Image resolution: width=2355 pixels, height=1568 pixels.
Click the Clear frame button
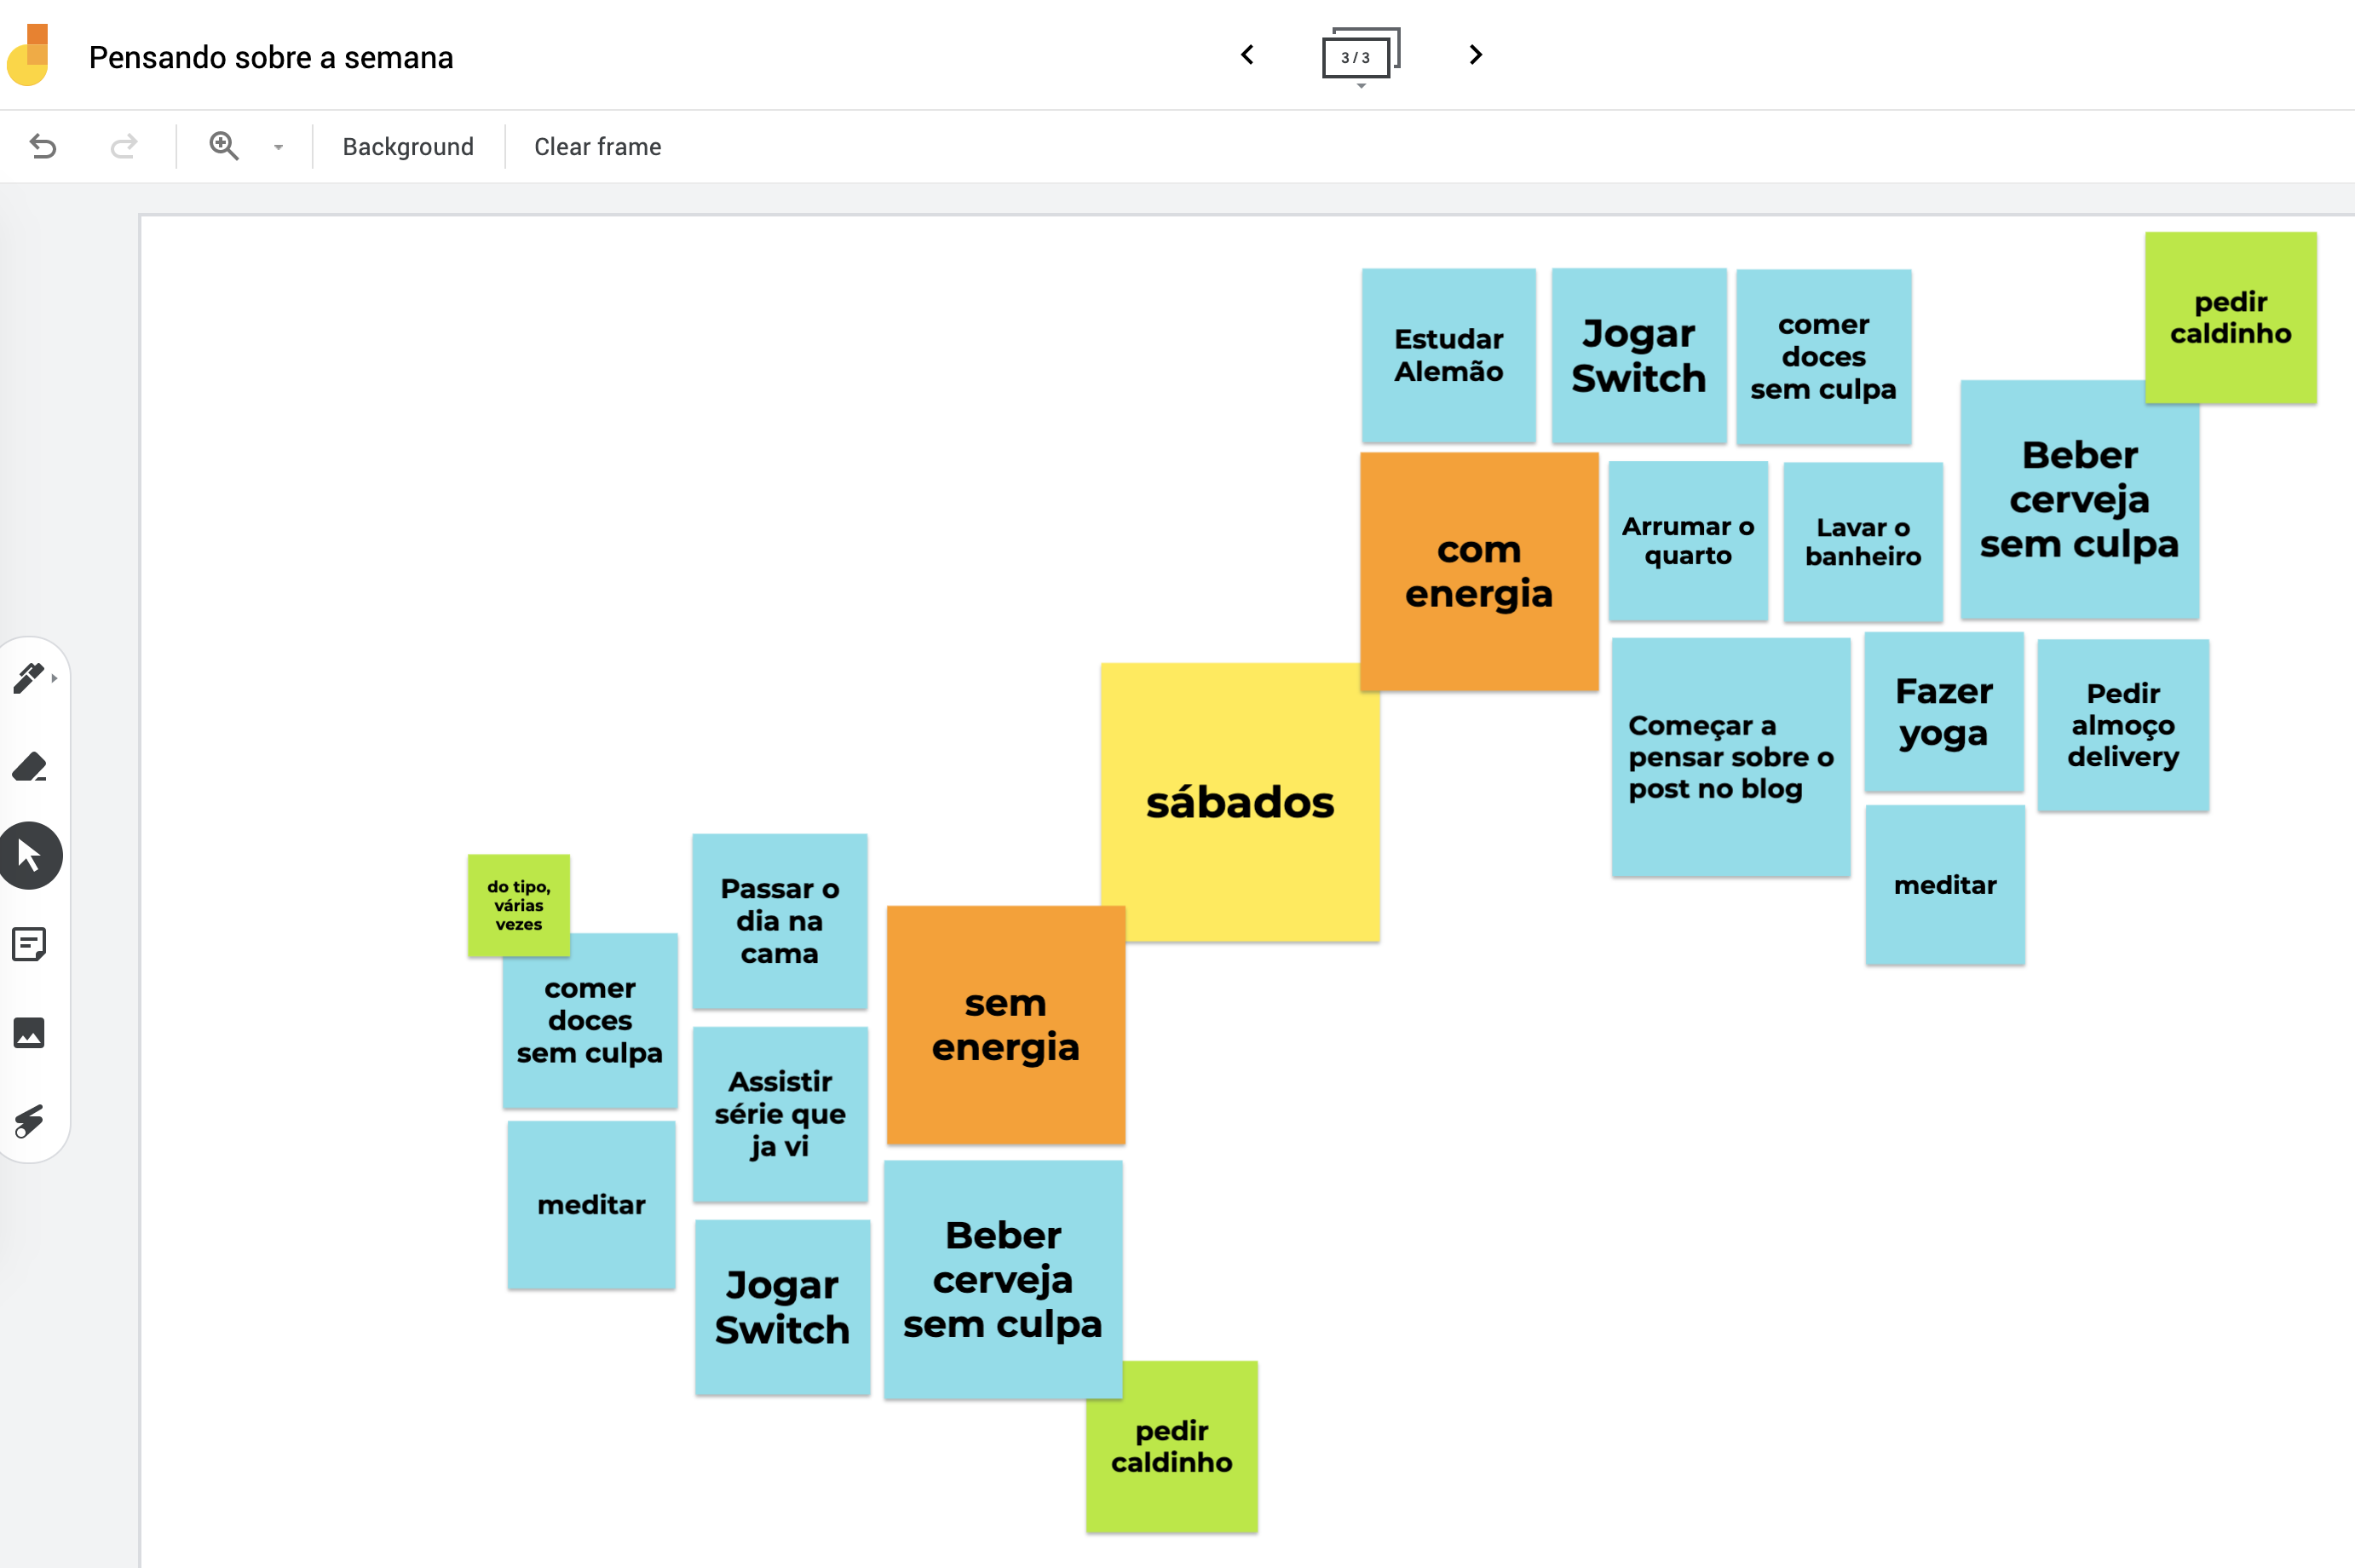pos(598,145)
